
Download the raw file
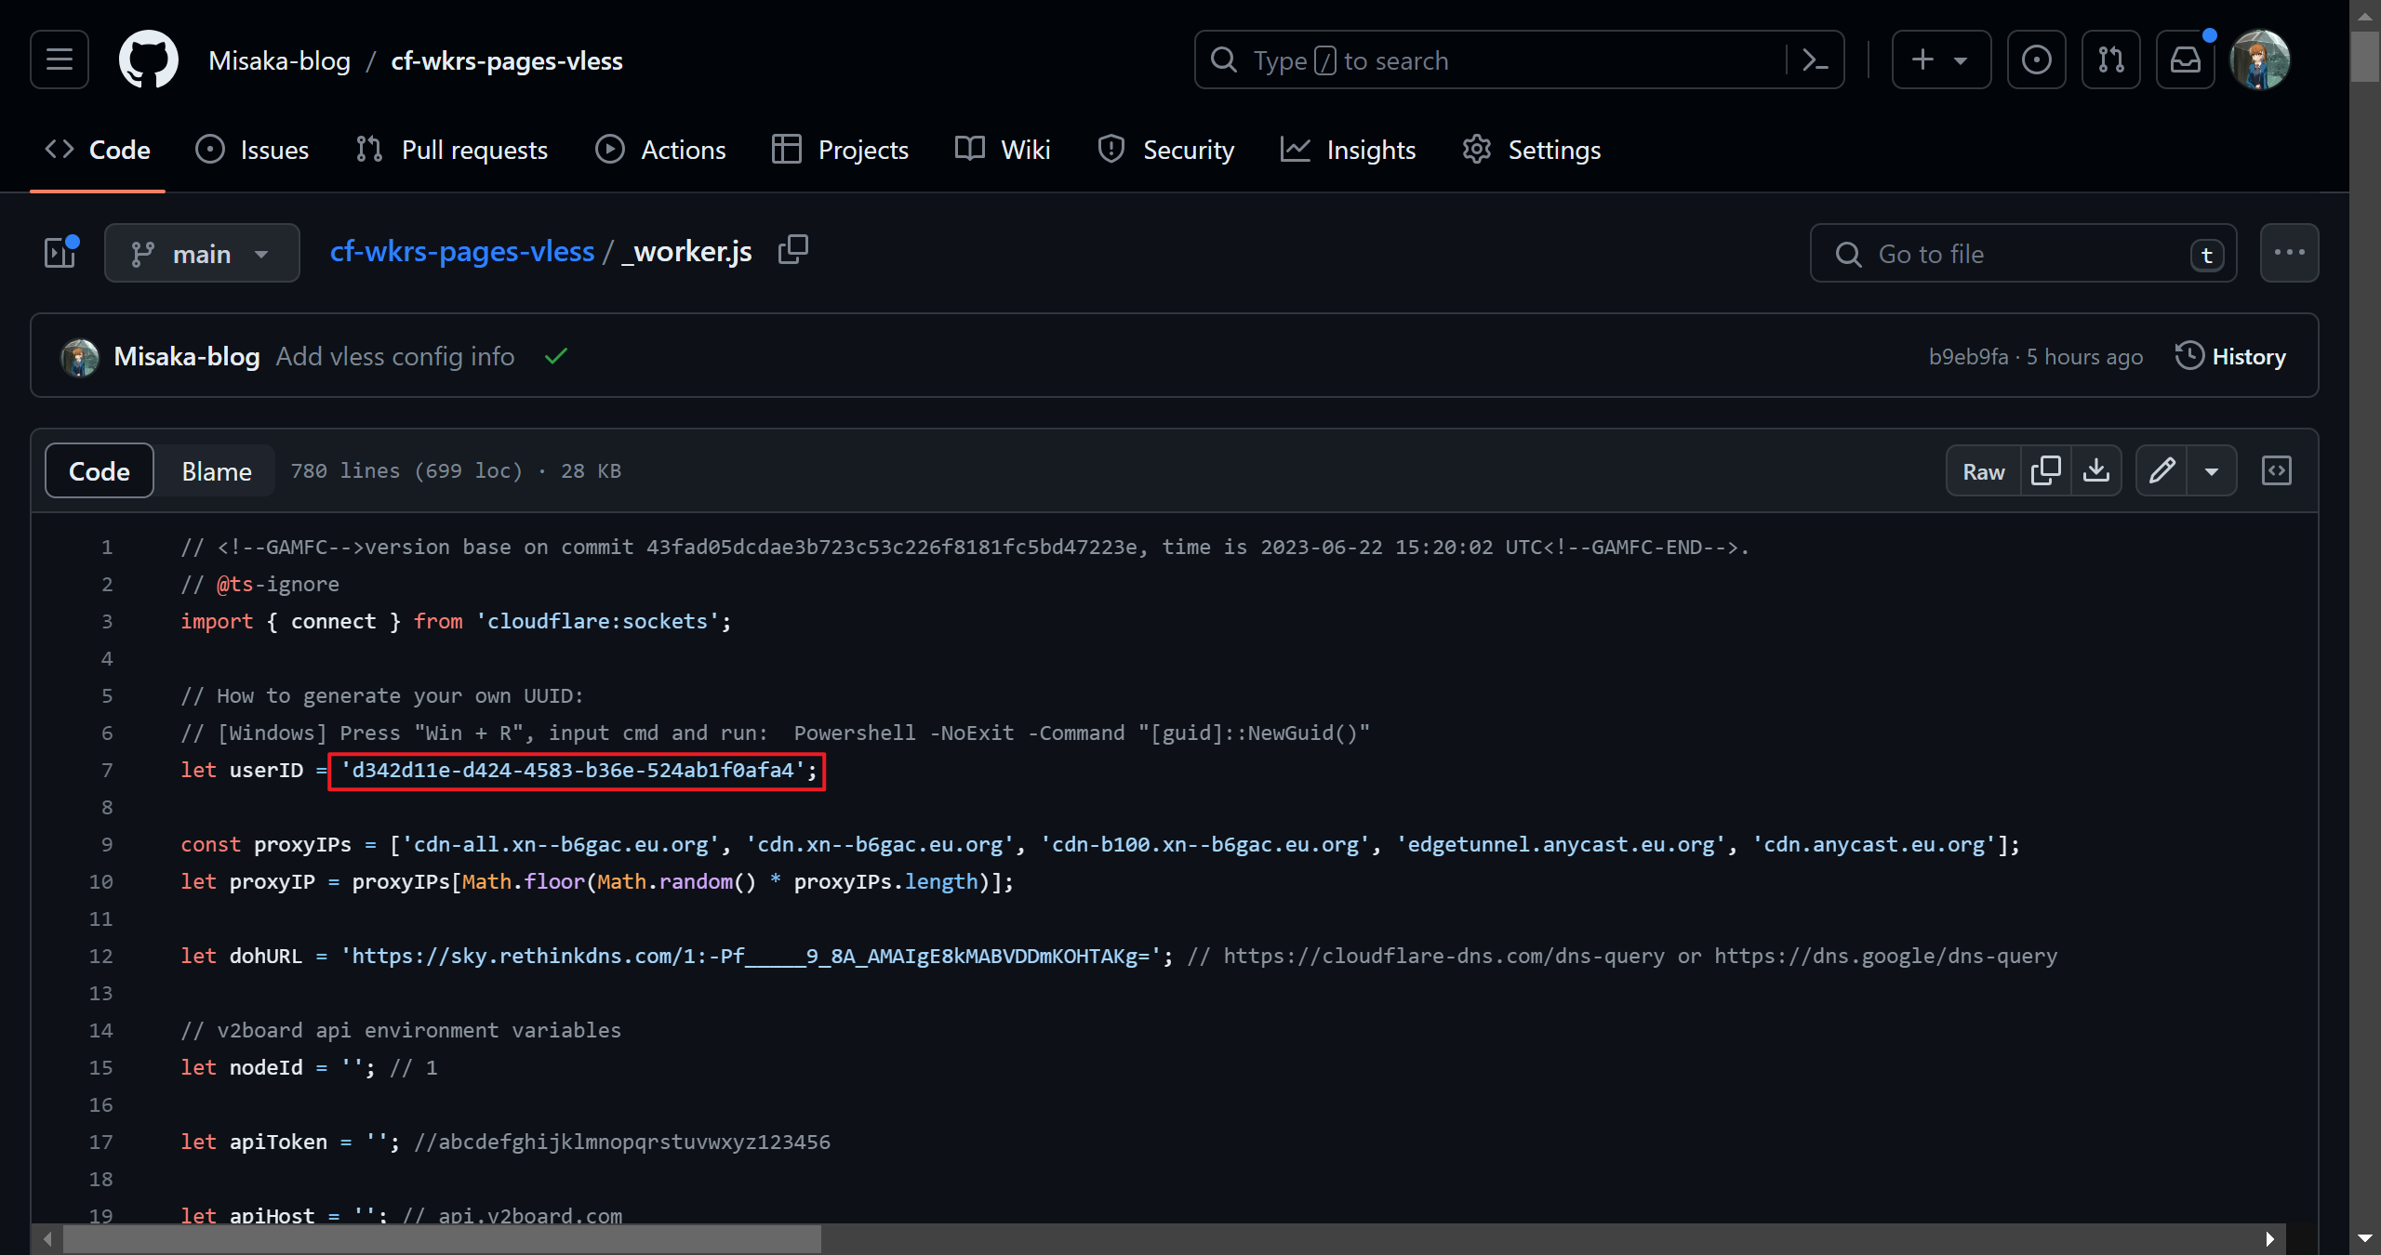(x=2095, y=471)
